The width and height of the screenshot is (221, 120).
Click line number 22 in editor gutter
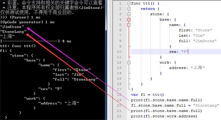tap(119, 116)
